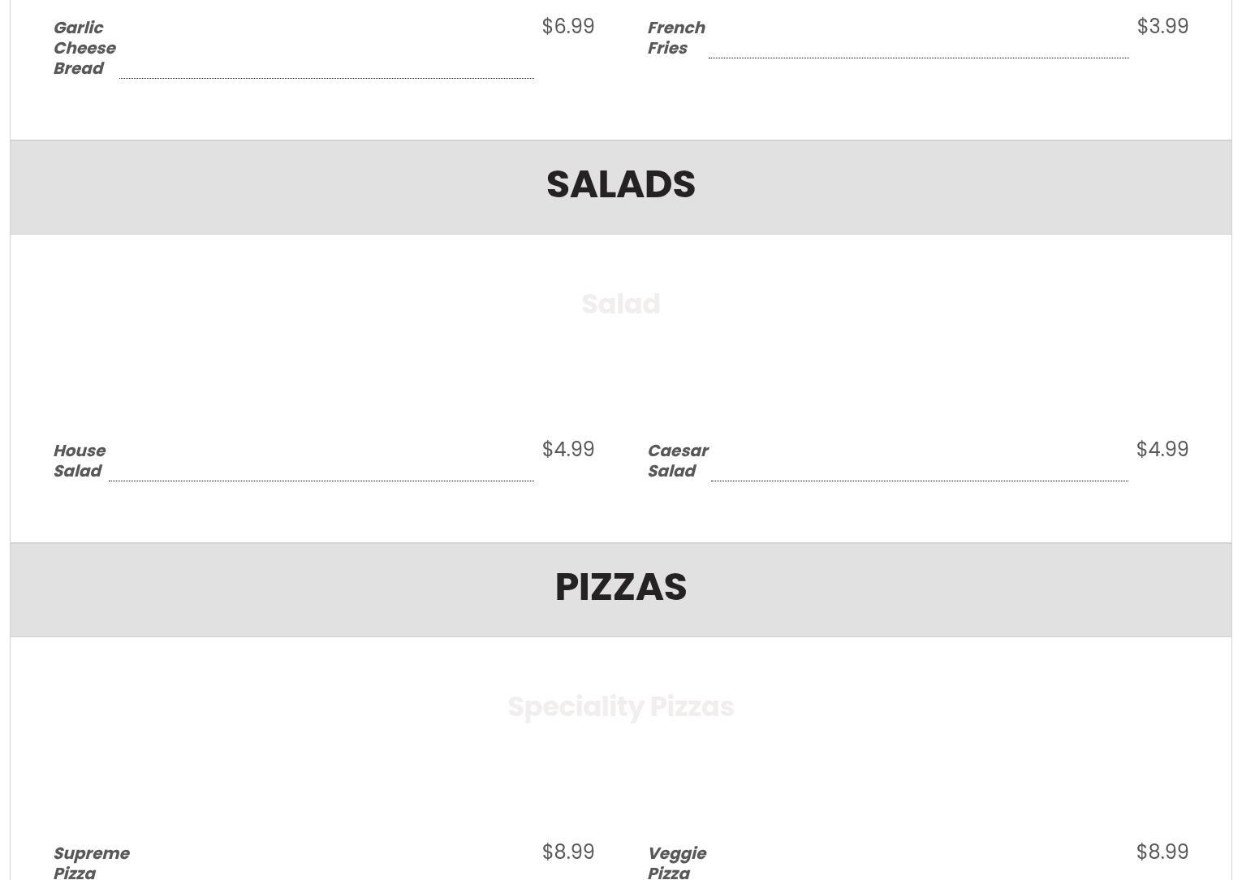This screenshot has height=880, width=1242.
Task: Click the Garlic Cheese Bread item name
Action: [84, 48]
